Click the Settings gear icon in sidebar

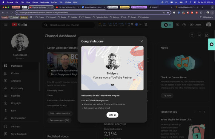pyautogui.click(x=5, y=126)
